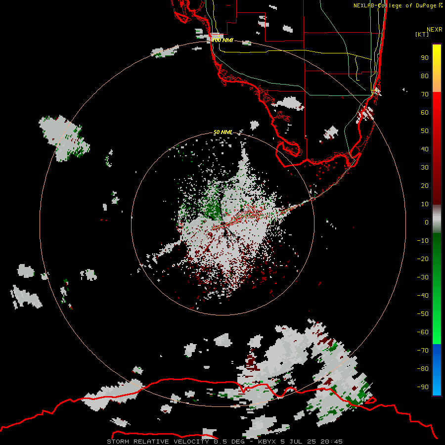This screenshot has width=445, height=445.
Task: Click the 50 NMI range ring label
Action: pyautogui.click(x=223, y=132)
